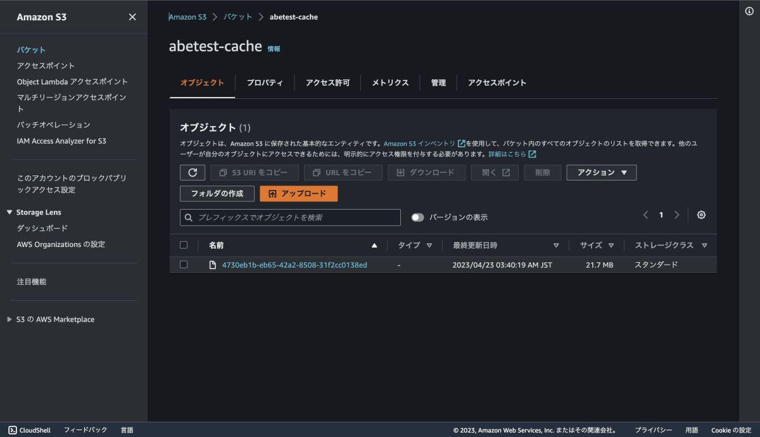The height and width of the screenshot is (437, 760).
Task: Click the info panel icon at top right
Action: 749,11
